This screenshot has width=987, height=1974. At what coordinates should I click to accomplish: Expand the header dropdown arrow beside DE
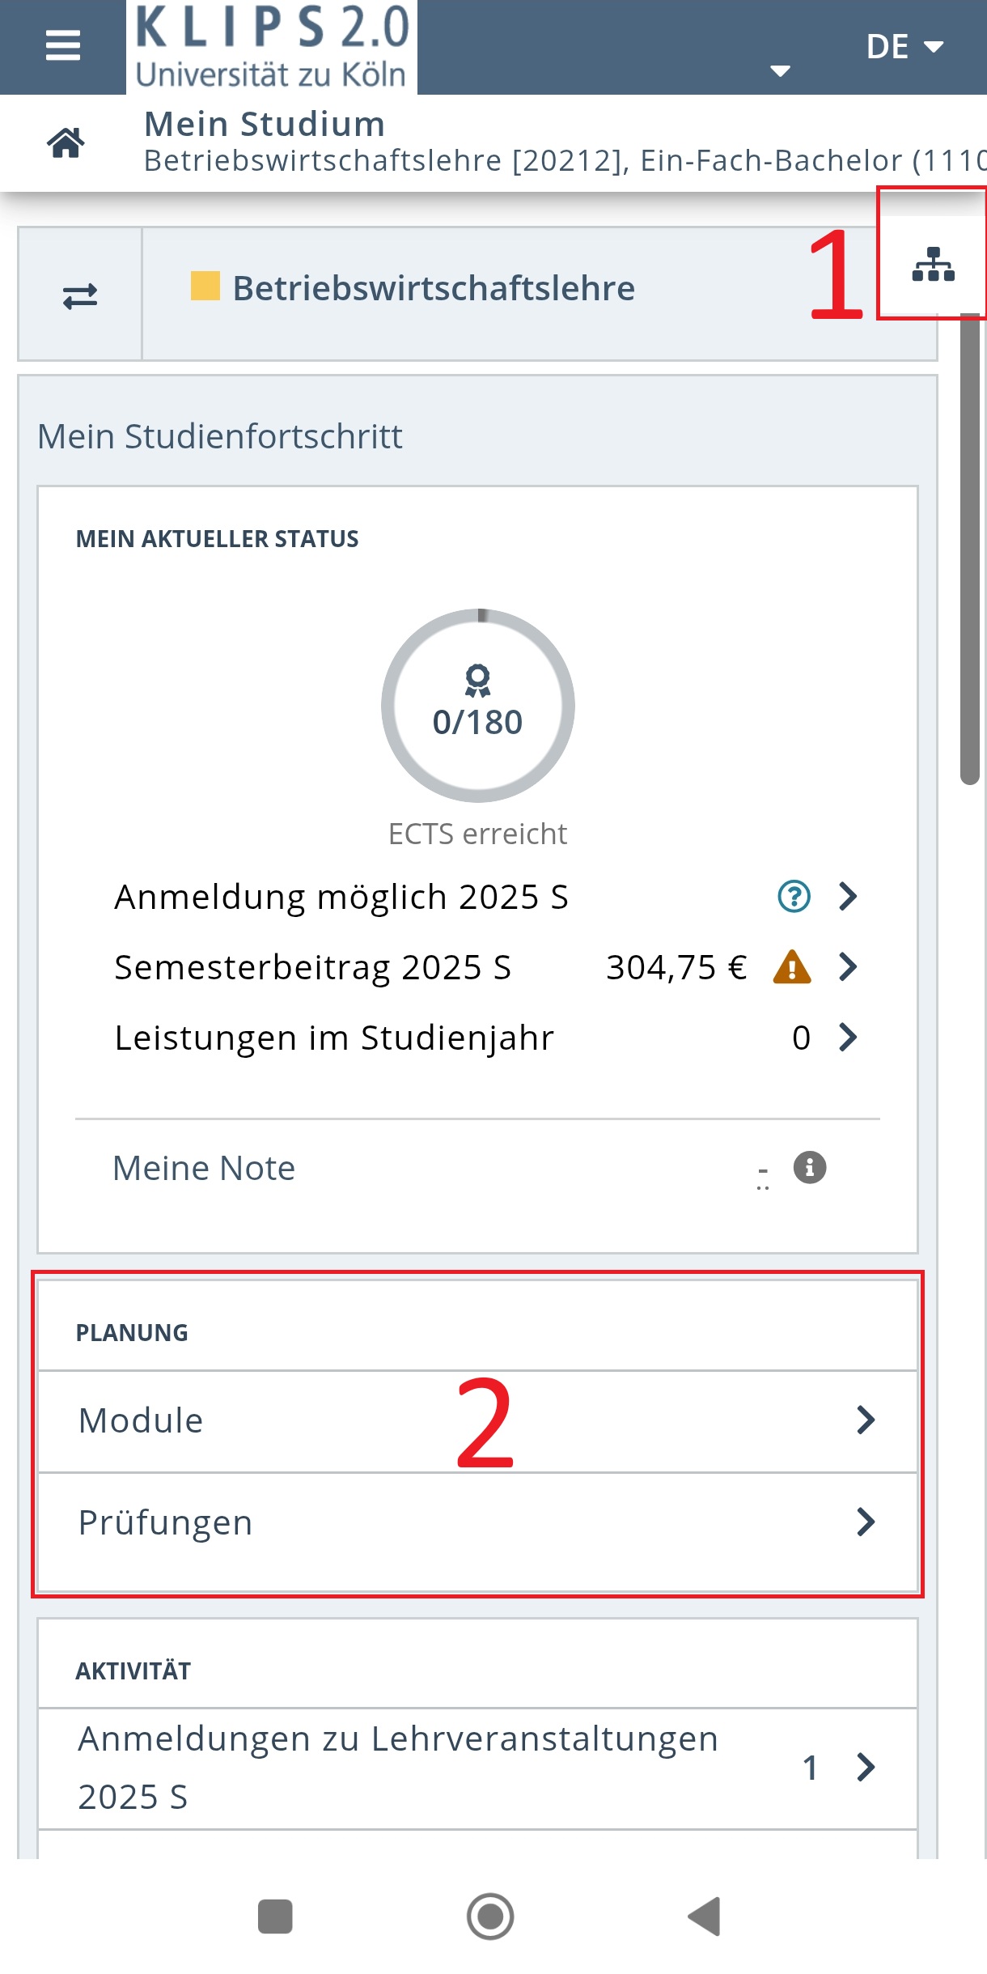coord(780,71)
